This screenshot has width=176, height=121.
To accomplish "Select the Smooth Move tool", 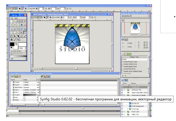I will click(x=15, y=29).
